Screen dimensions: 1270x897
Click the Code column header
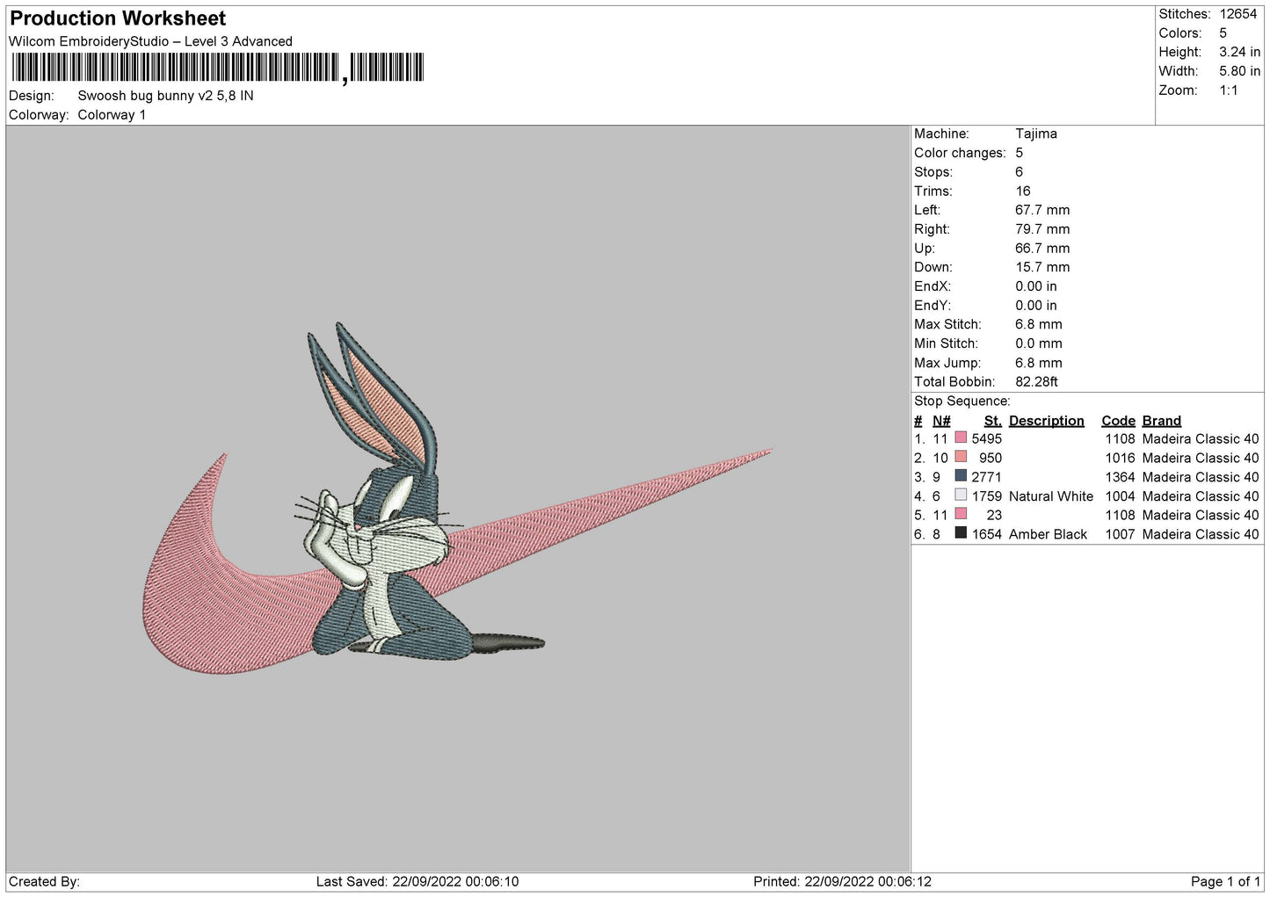tap(1118, 421)
